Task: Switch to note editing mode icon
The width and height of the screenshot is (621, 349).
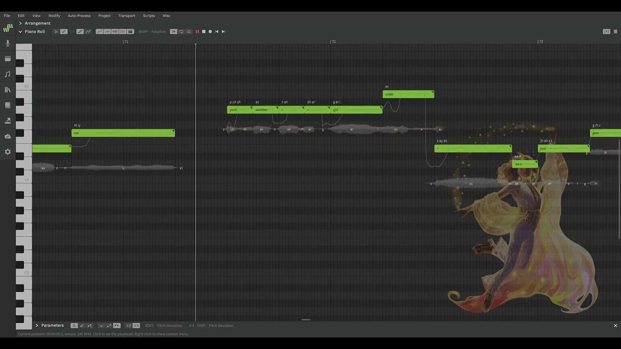Action: 80,32
